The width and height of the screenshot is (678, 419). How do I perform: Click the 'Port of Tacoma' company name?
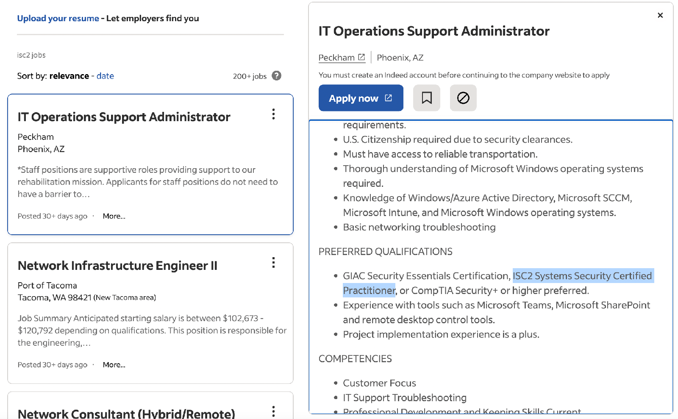coord(47,286)
